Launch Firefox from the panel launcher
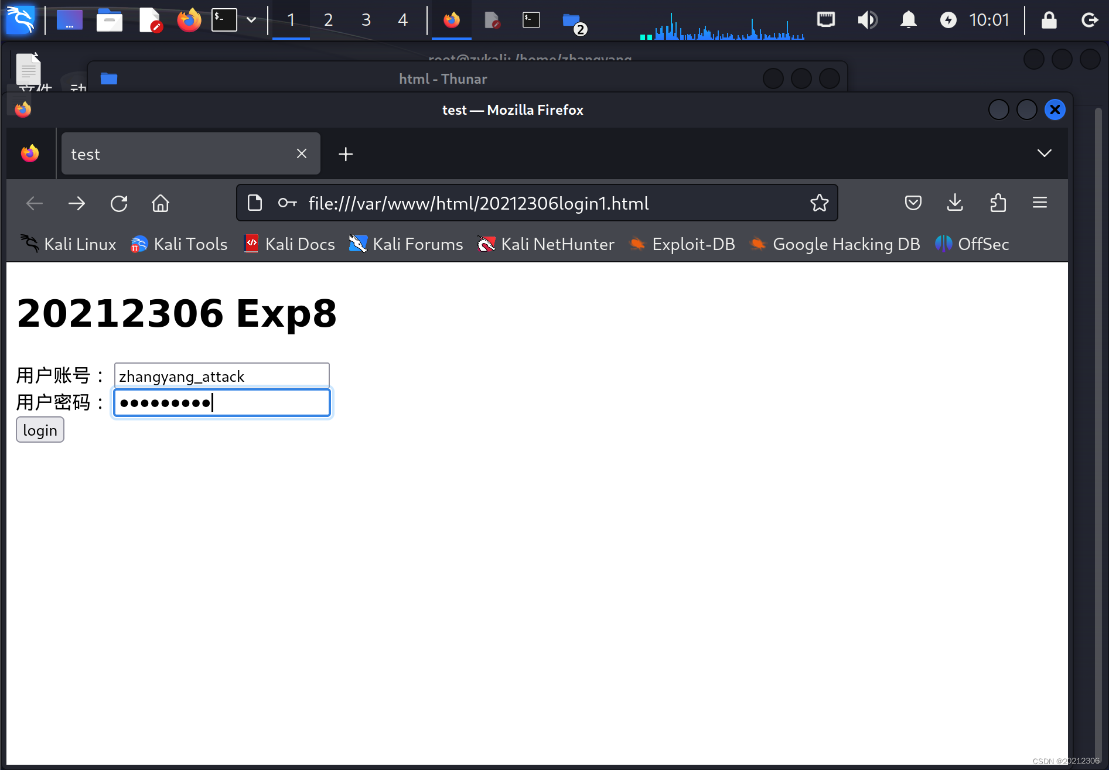 (189, 20)
